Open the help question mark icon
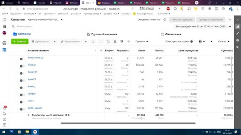Image resolution: width=241 pixels, height=135 pixels. pyautogui.click(x=5, y=119)
